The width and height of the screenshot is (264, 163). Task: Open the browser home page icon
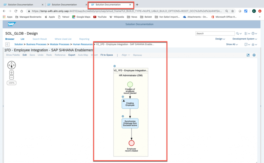22,11
